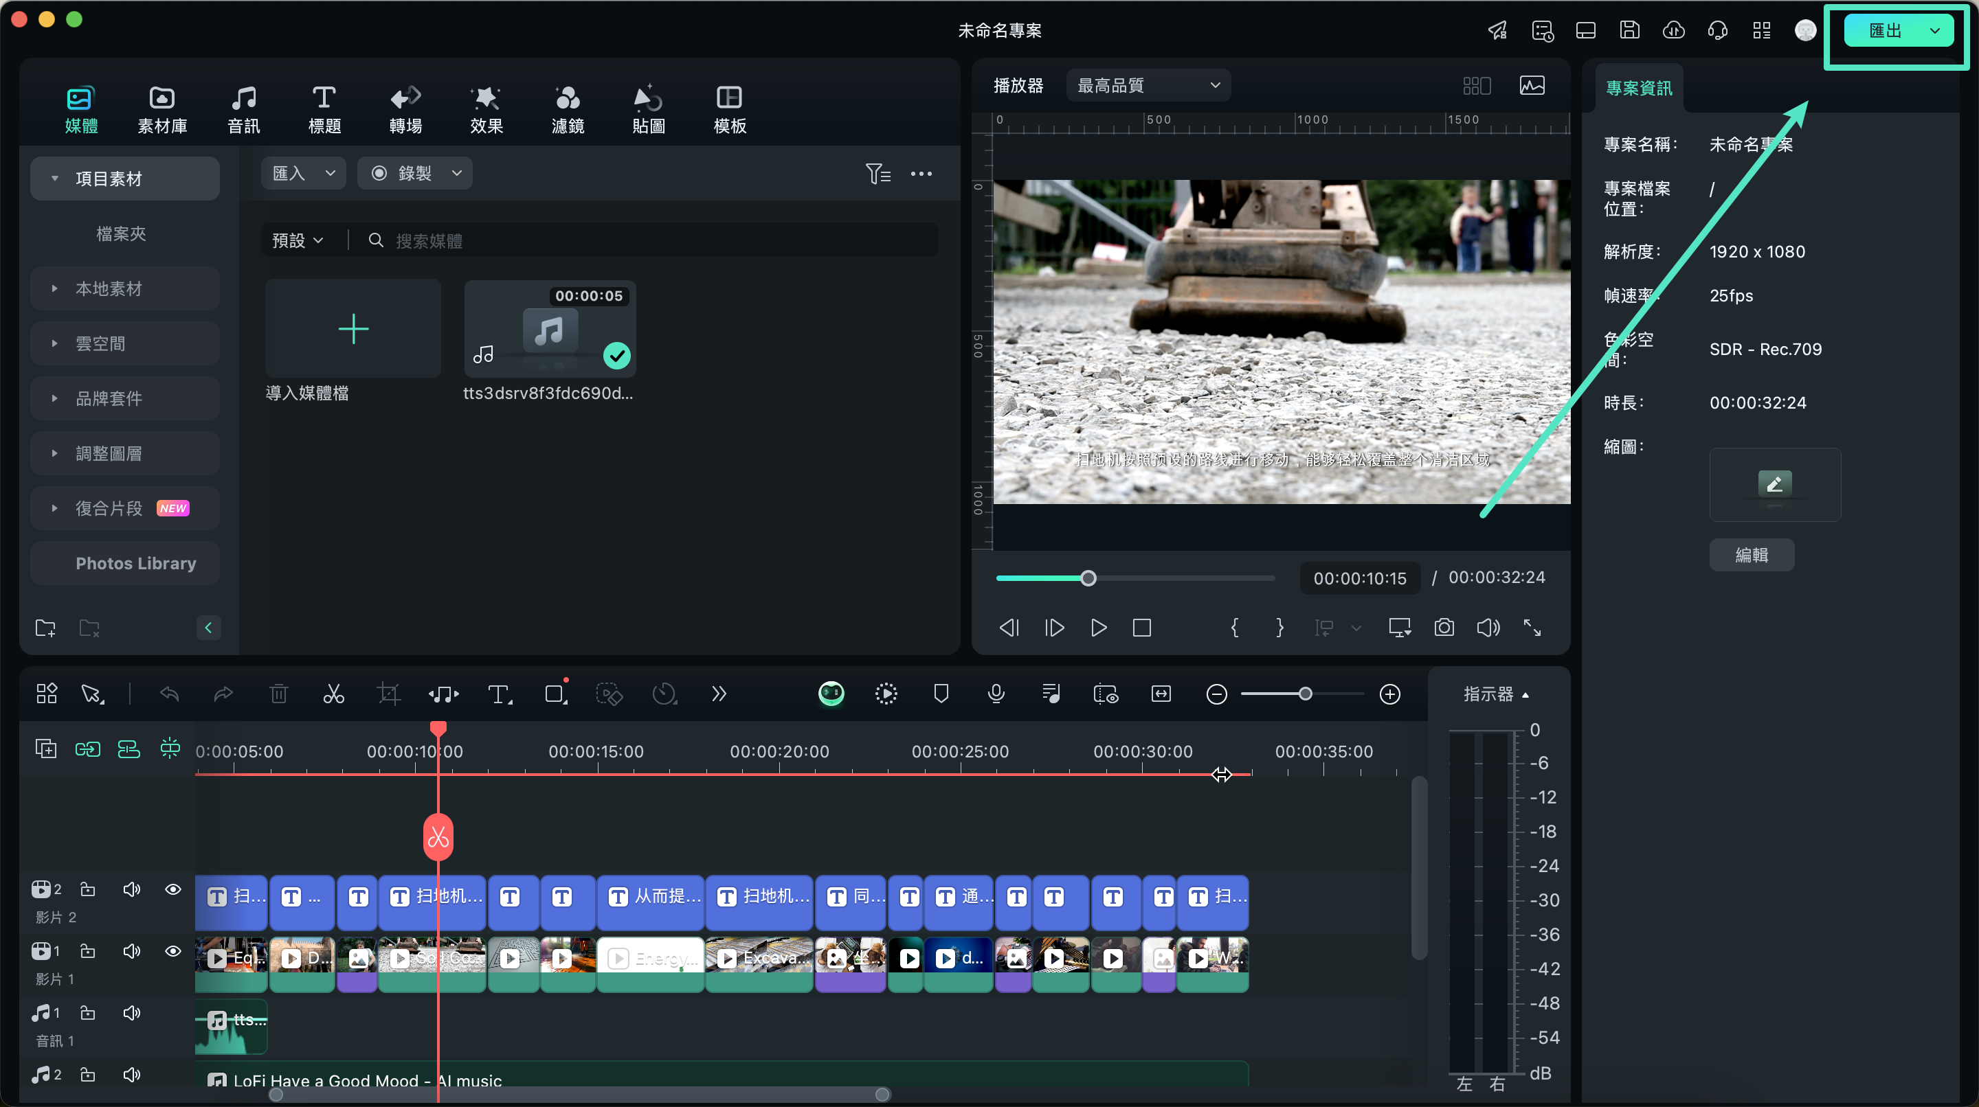
Task: Open the AI assistant robot icon
Action: pos(831,694)
